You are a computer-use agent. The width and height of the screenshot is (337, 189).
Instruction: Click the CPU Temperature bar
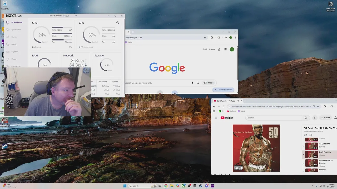pos(62,27)
